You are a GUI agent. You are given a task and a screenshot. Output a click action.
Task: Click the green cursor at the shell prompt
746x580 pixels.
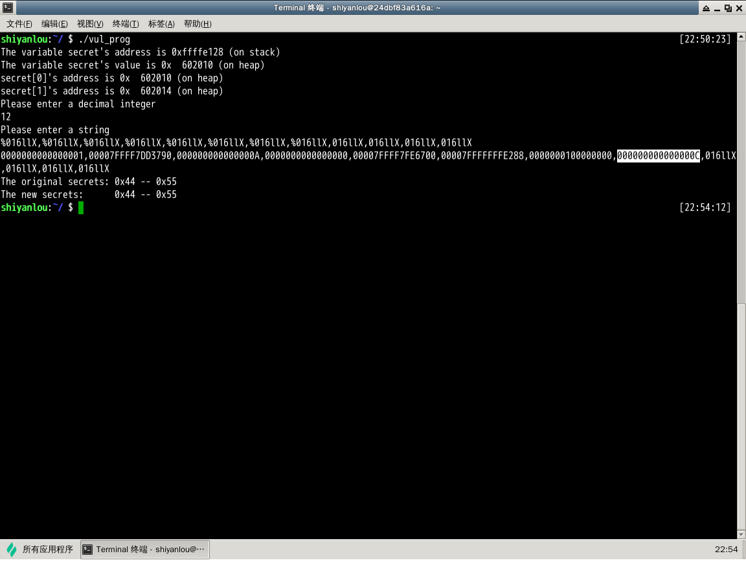pyautogui.click(x=81, y=208)
